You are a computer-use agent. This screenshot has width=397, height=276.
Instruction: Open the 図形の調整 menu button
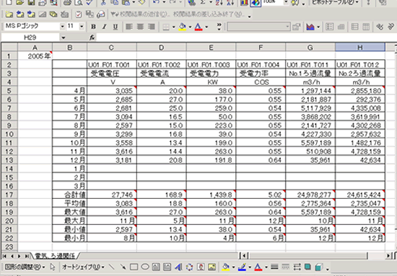[x=25, y=267]
